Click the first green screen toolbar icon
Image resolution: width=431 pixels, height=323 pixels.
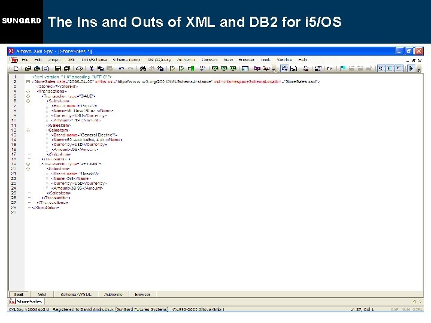coord(215,68)
